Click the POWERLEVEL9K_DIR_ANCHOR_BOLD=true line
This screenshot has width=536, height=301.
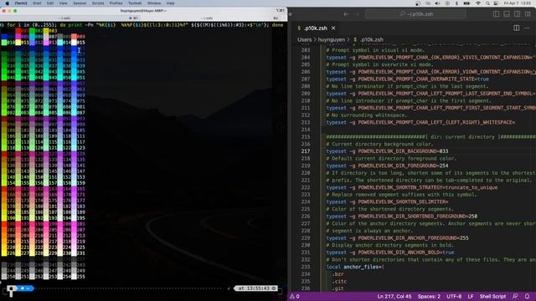click(390, 253)
